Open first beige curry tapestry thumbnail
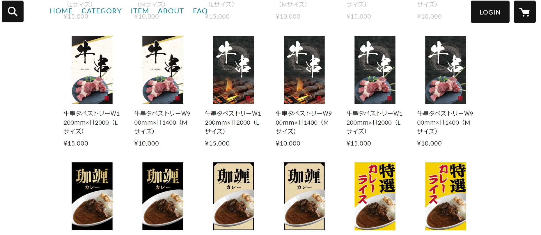The height and width of the screenshot is (235, 541). point(233,196)
